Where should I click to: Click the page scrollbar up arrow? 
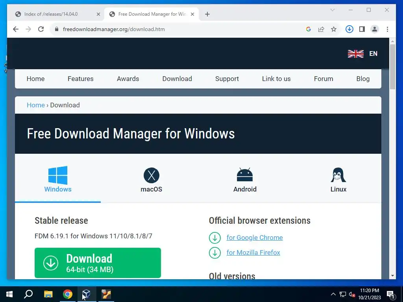(x=392, y=41)
